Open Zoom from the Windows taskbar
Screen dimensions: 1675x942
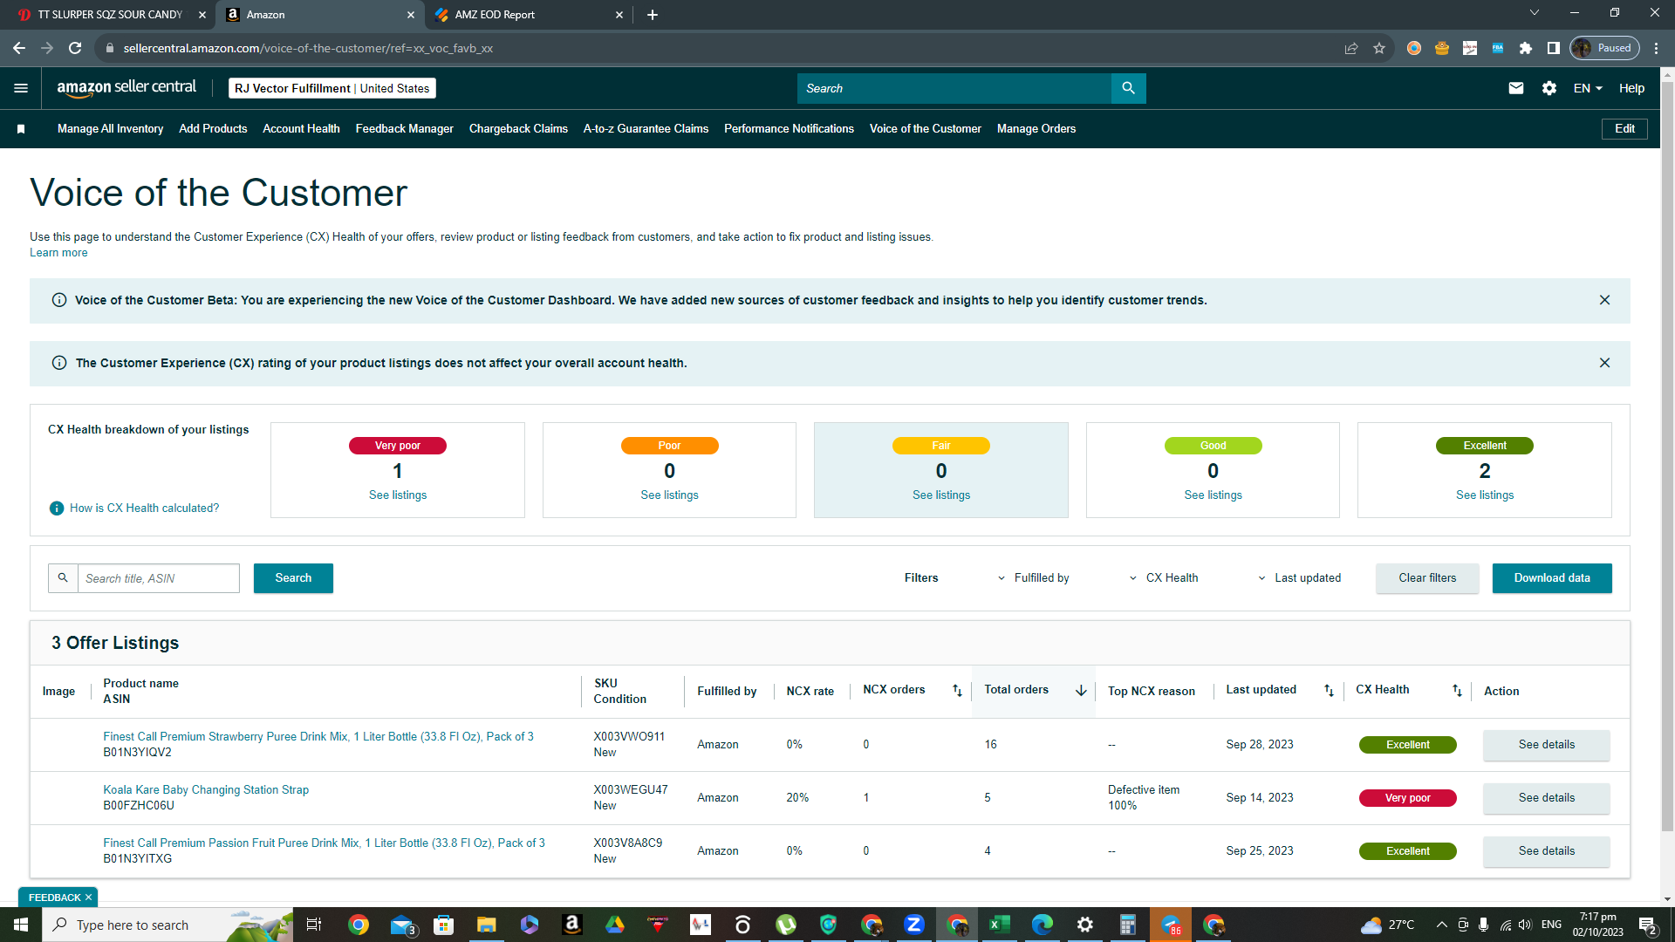914,925
